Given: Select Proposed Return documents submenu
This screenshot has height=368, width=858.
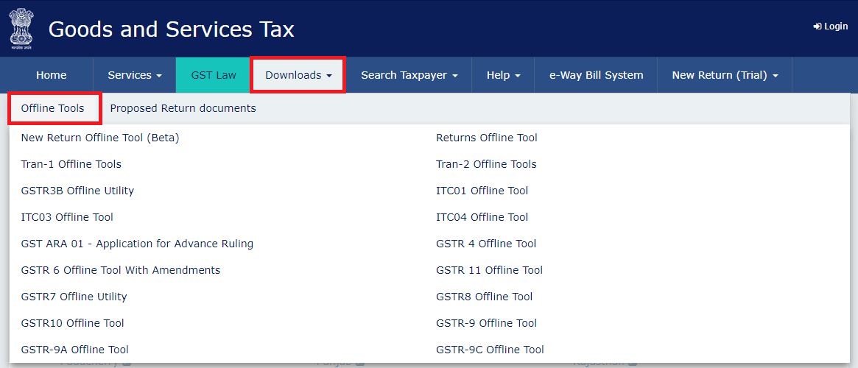Looking at the screenshot, I should 183,108.
